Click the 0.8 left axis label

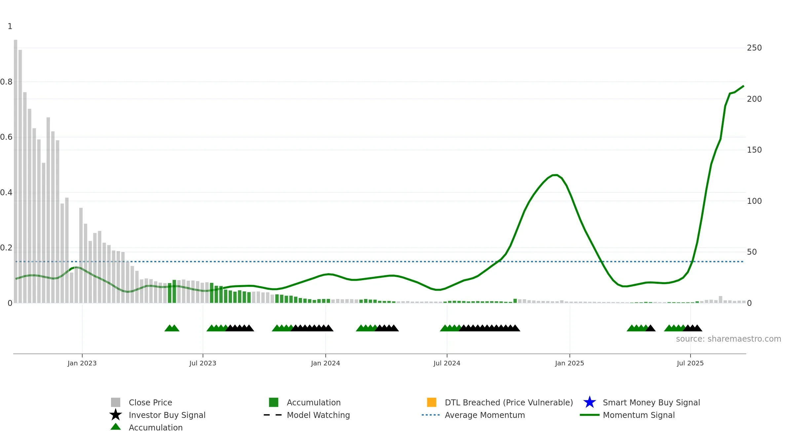[x=6, y=82]
